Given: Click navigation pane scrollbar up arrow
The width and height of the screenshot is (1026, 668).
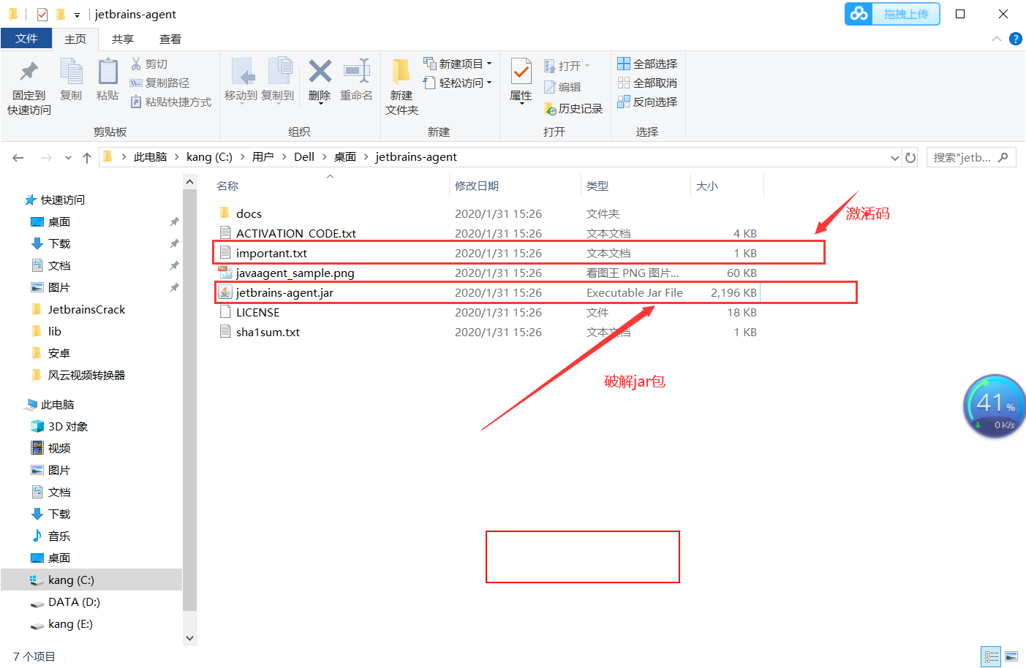Looking at the screenshot, I should pyautogui.click(x=190, y=181).
